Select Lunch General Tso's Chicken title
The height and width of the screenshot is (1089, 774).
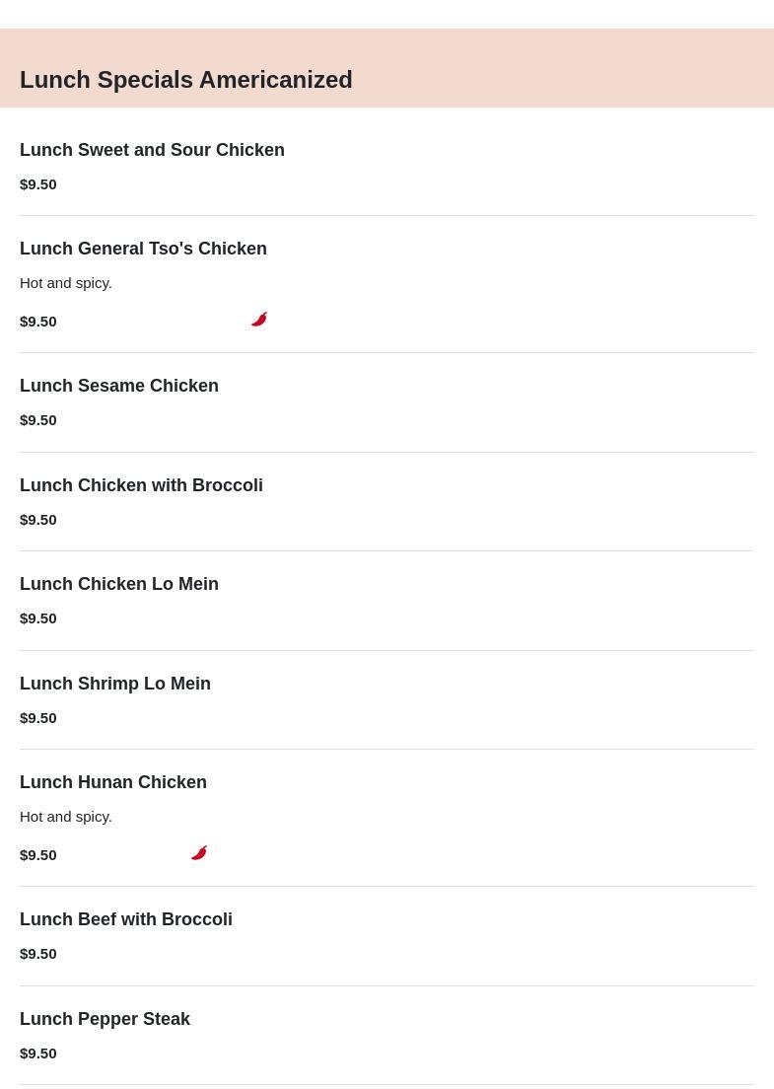143,249
